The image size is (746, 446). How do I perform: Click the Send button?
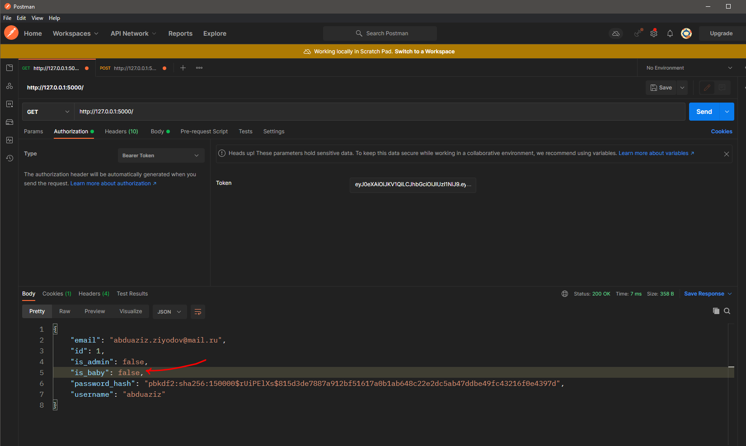point(704,112)
